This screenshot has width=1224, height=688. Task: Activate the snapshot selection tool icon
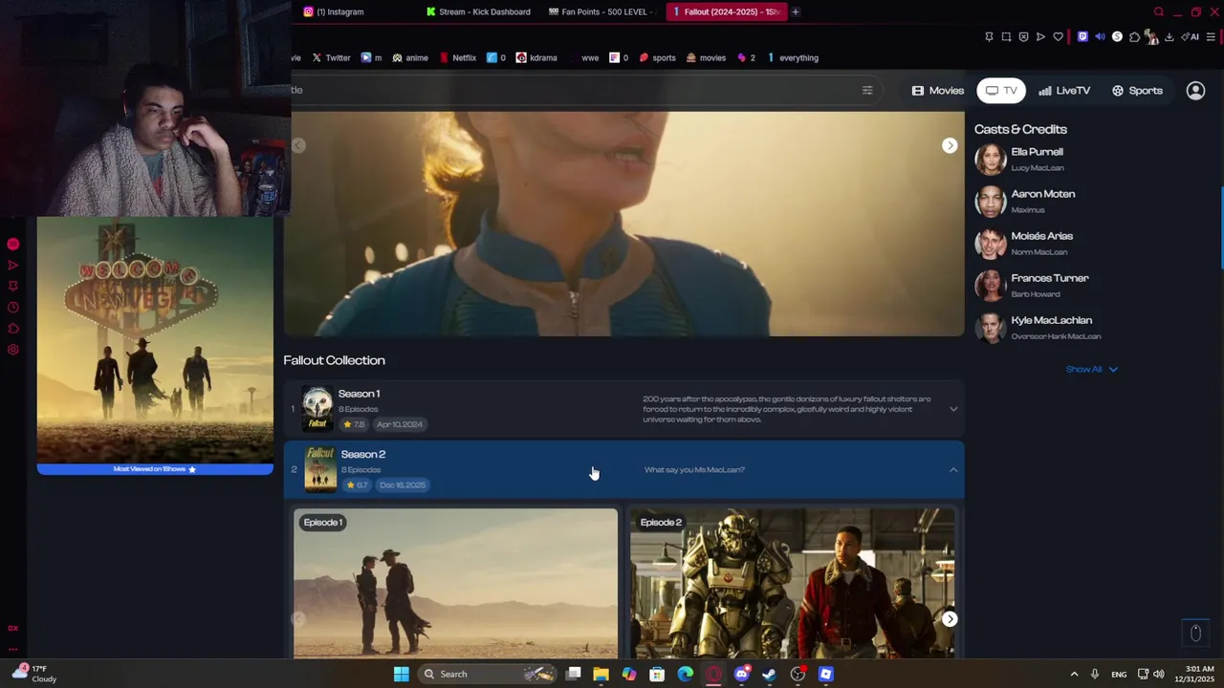click(1006, 37)
